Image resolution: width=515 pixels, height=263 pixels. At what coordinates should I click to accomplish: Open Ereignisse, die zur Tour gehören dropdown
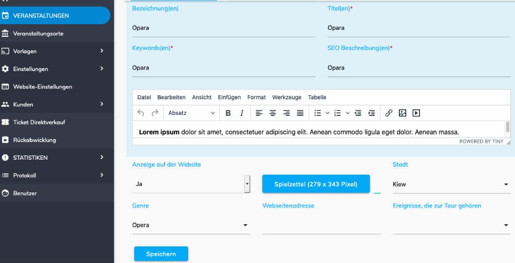[452, 225]
